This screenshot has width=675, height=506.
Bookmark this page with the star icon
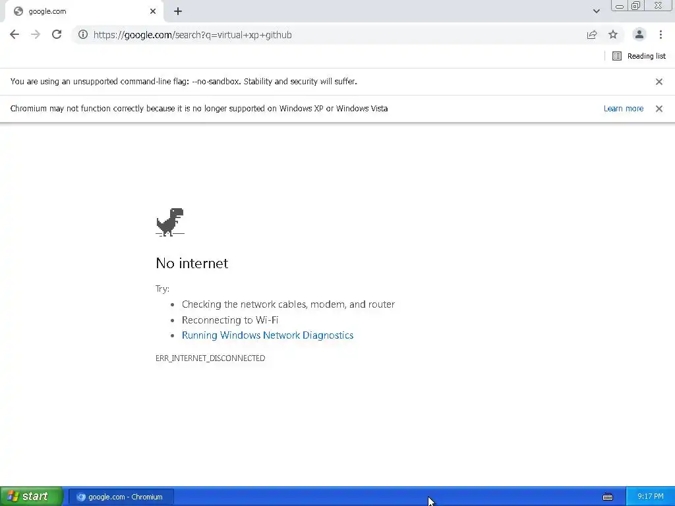(613, 34)
